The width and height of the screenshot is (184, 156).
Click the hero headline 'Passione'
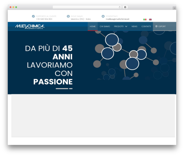click(53, 82)
